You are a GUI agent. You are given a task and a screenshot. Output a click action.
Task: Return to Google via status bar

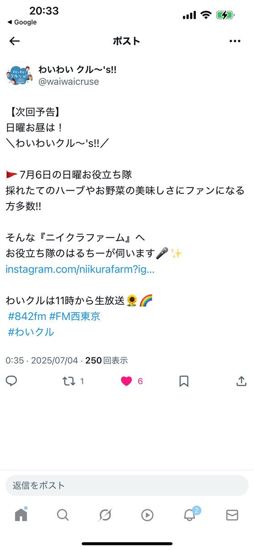tap(22, 22)
